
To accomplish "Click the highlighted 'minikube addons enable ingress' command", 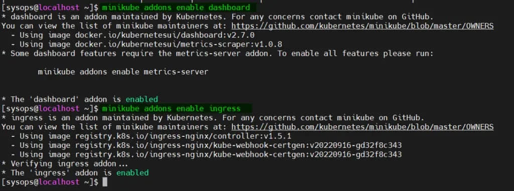I will click(x=172, y=108).
